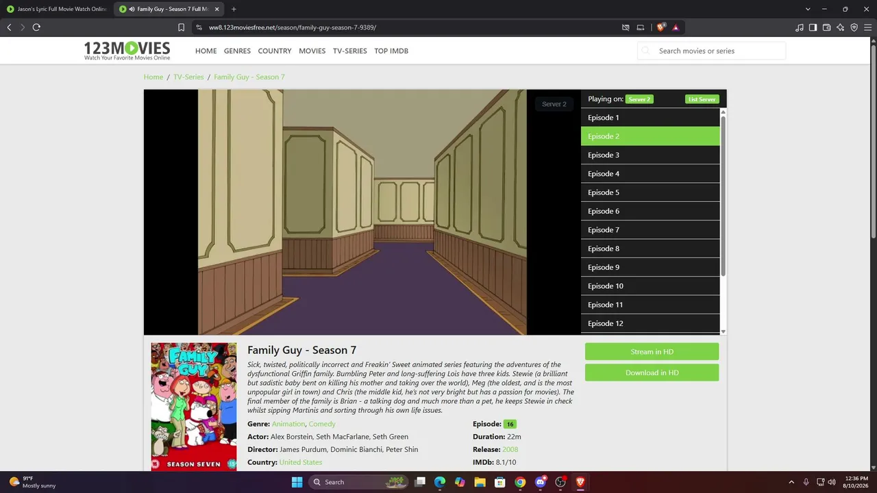Open a new browser tab with plus

click(234, 9)
